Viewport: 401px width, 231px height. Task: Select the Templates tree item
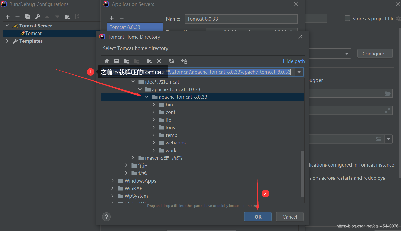coord(31,41)
